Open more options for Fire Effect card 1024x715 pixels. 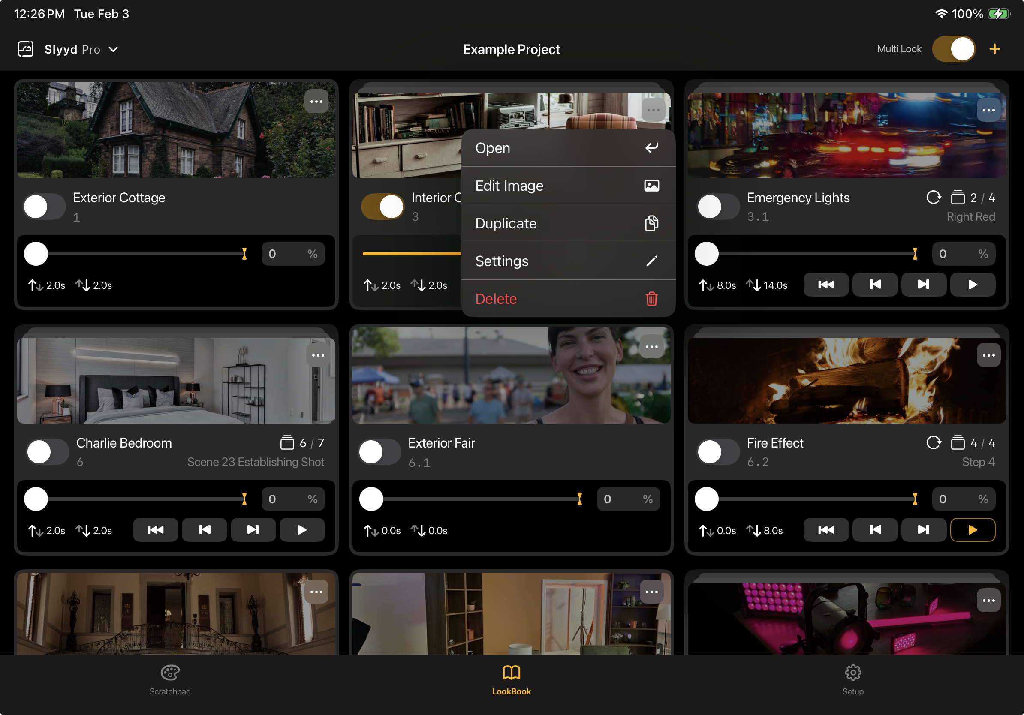(988, 355)
